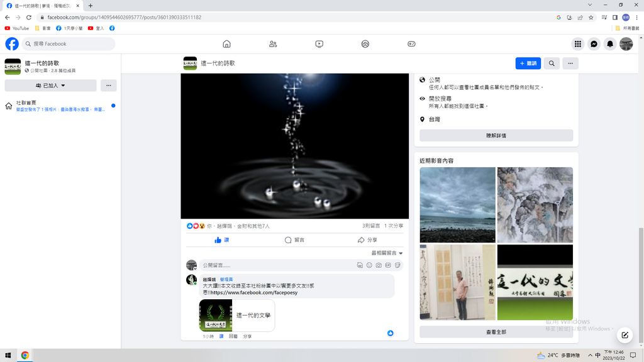
Task: Open the 最相關留言 comment sort dropdown
Action: [x=387, y=253]
